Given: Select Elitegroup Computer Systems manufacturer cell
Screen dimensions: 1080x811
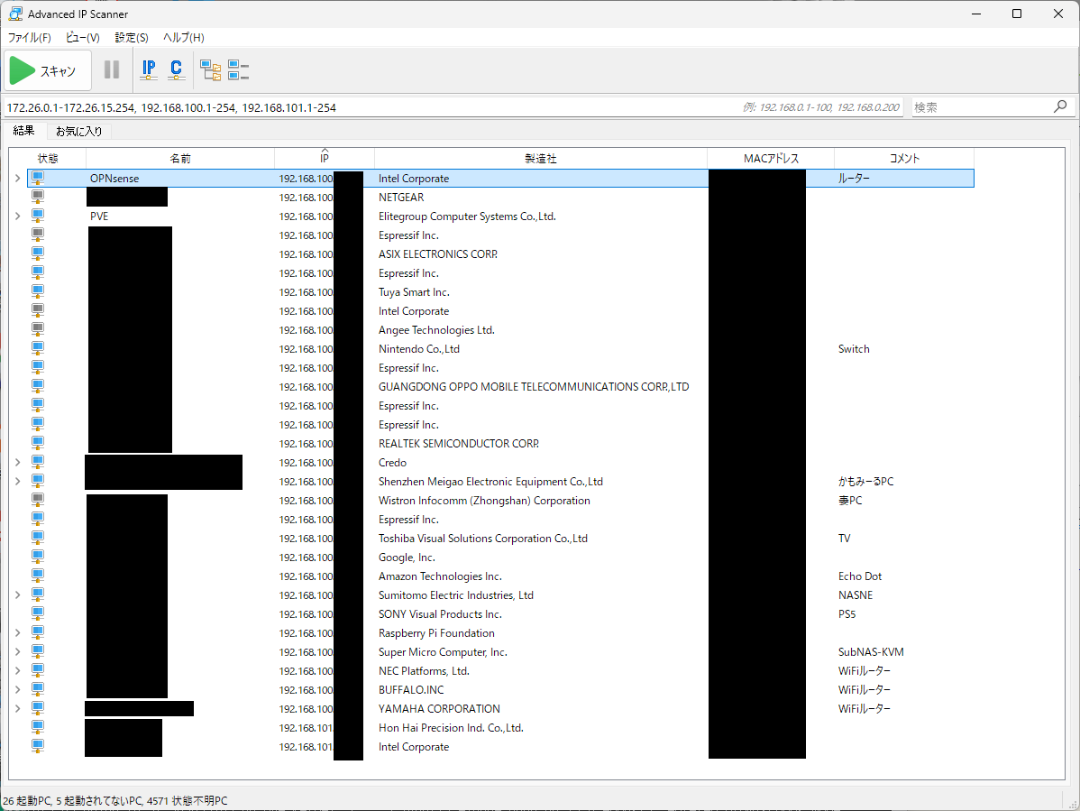Looking at the screenshot, I should pos(467,217).
